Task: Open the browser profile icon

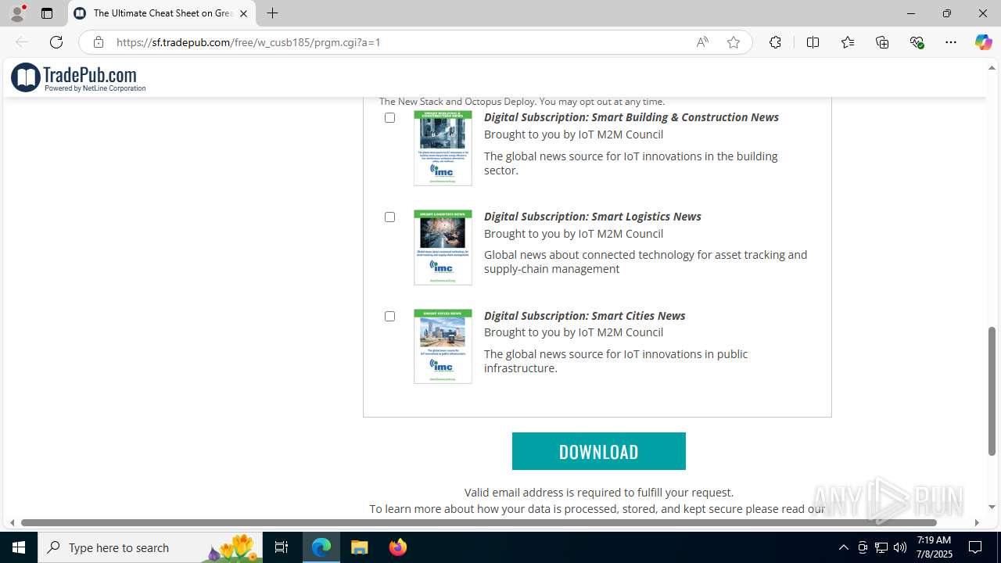Action: pos(17,13)
